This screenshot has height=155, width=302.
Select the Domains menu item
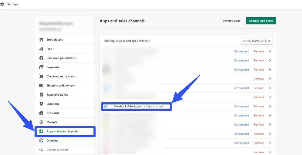(52, 140)
